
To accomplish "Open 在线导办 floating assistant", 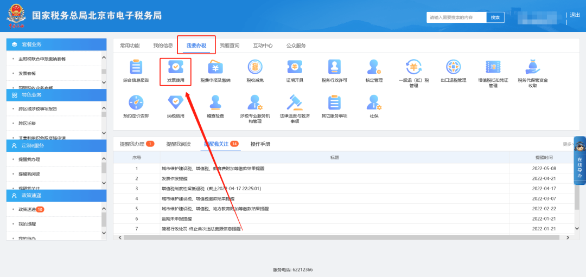I will pos(579,160).
